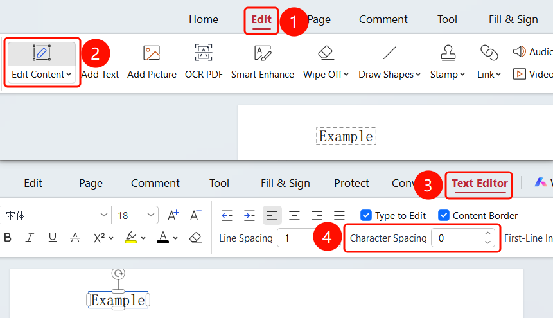Apply the black font color

162,238
